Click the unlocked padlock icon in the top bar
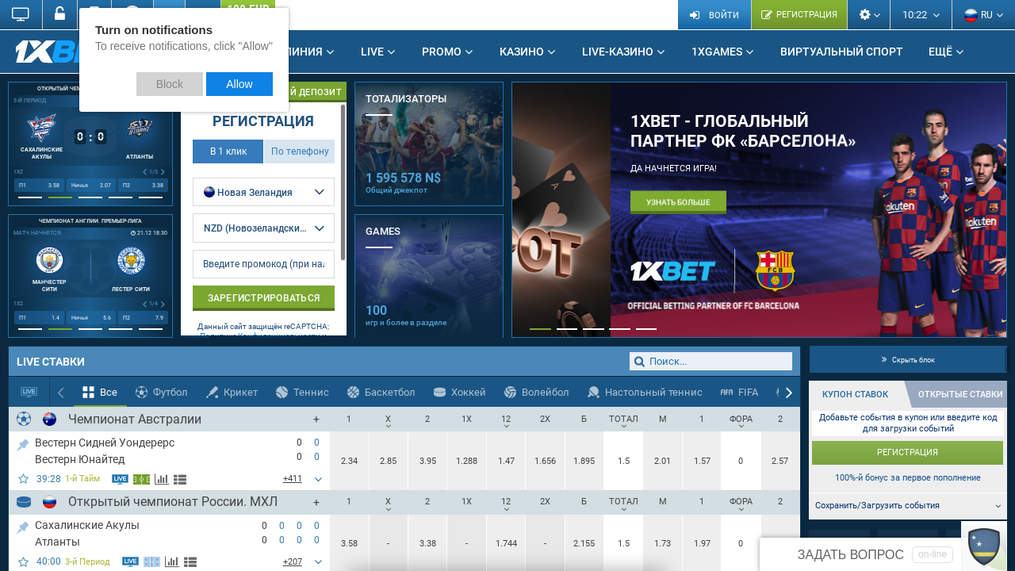1015x571 pixels. coord(59,13)
